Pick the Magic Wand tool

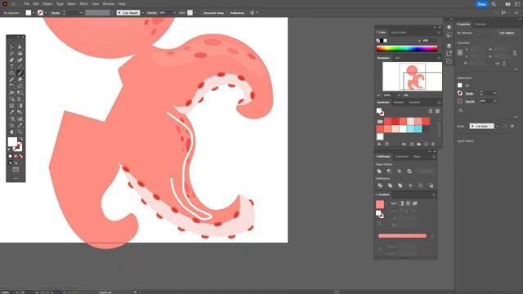point(11,53)
